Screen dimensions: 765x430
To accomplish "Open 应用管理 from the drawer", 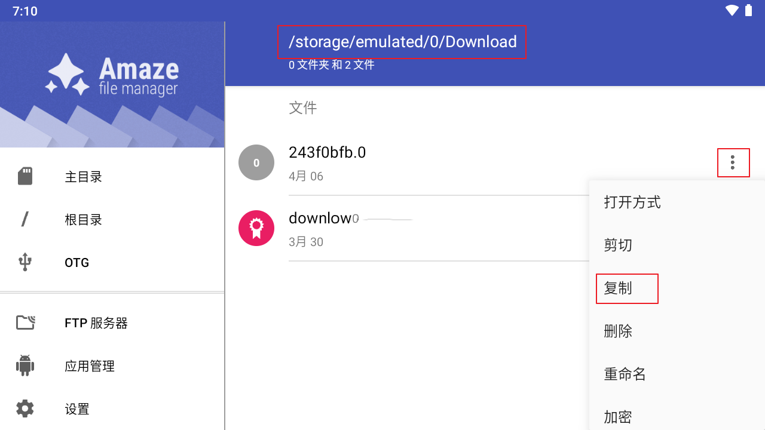I will [x=90, y=366].
